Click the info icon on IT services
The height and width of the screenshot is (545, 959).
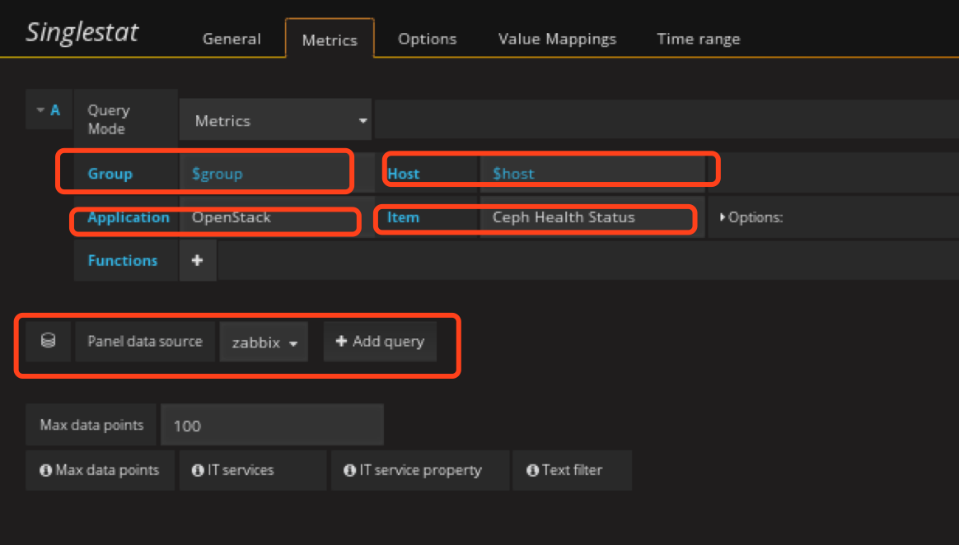pos(198,470)
